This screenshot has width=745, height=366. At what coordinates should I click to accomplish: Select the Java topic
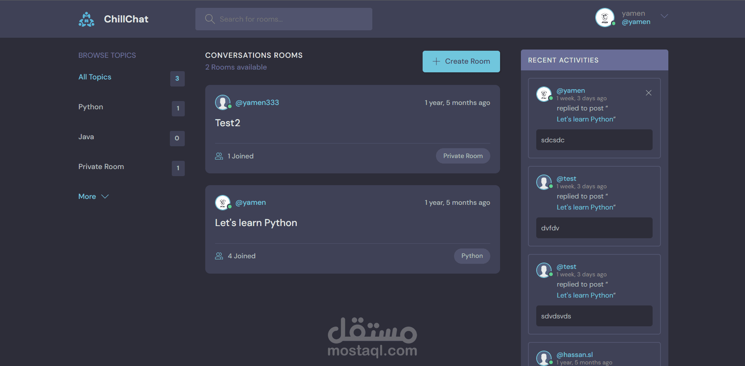point(86,137)
